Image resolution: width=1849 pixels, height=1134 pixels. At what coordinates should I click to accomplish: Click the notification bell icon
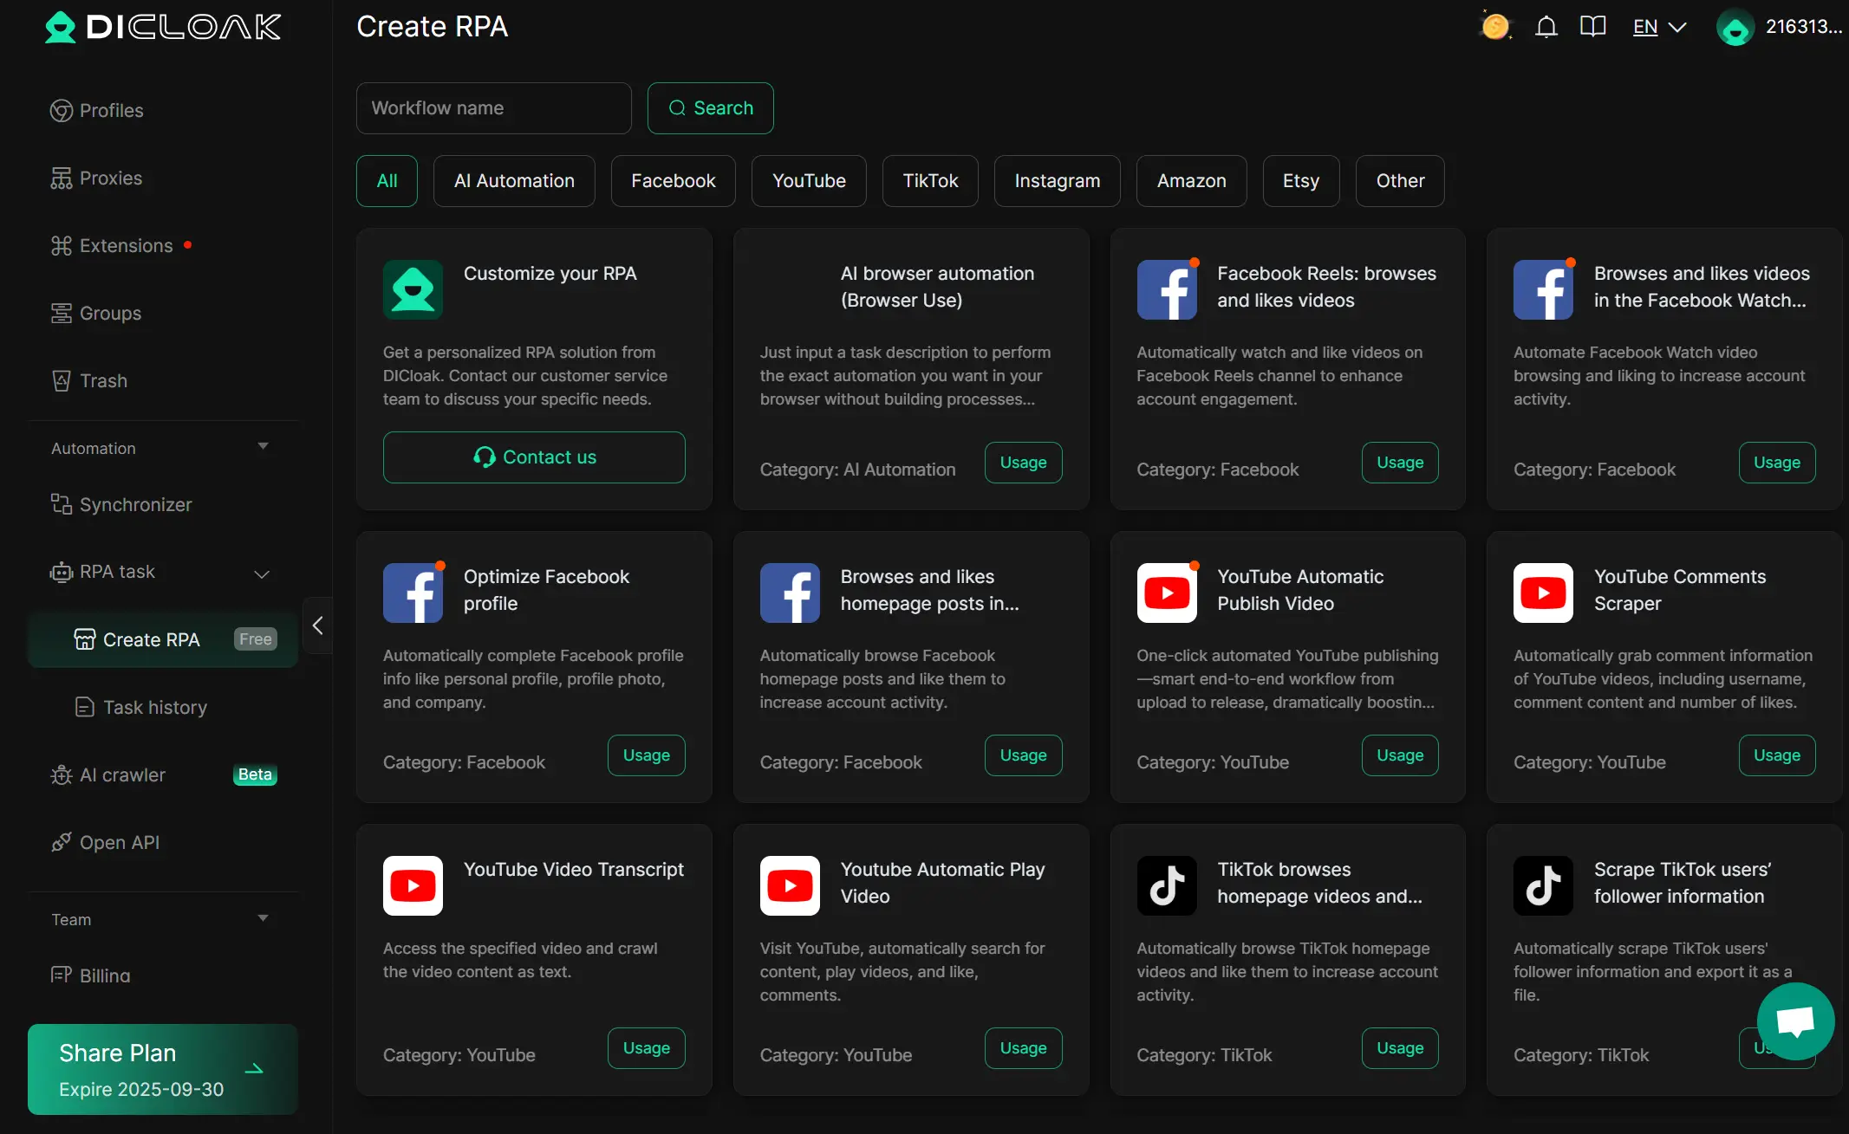[x=1546, y=27]
